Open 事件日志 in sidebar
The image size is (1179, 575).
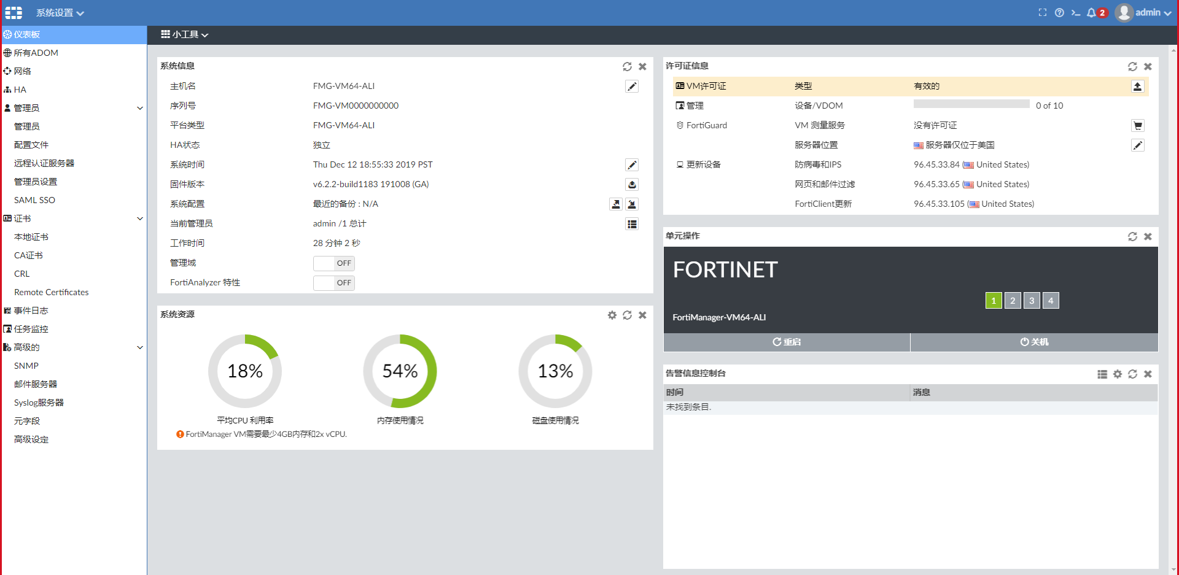(x=74, y=311)
